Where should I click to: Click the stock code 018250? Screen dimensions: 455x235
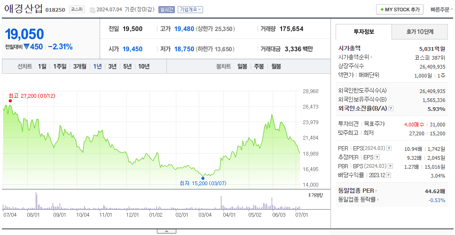click(x=55, y=10)
